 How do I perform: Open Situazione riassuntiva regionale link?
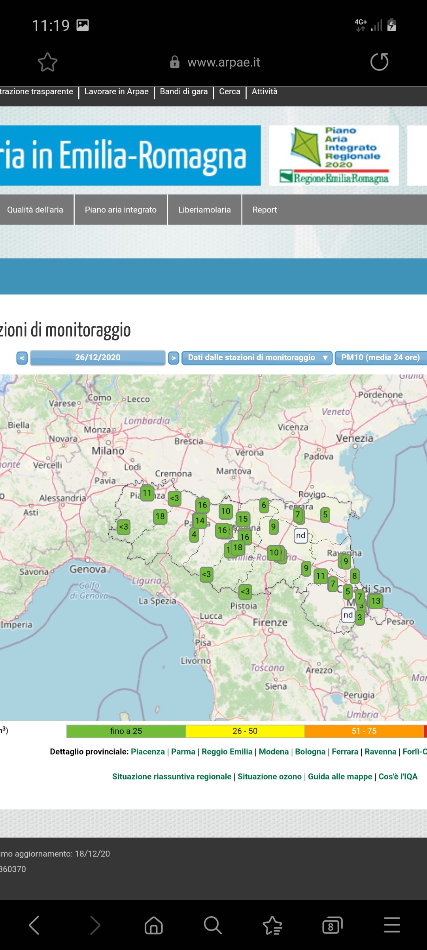coord(172,777)
